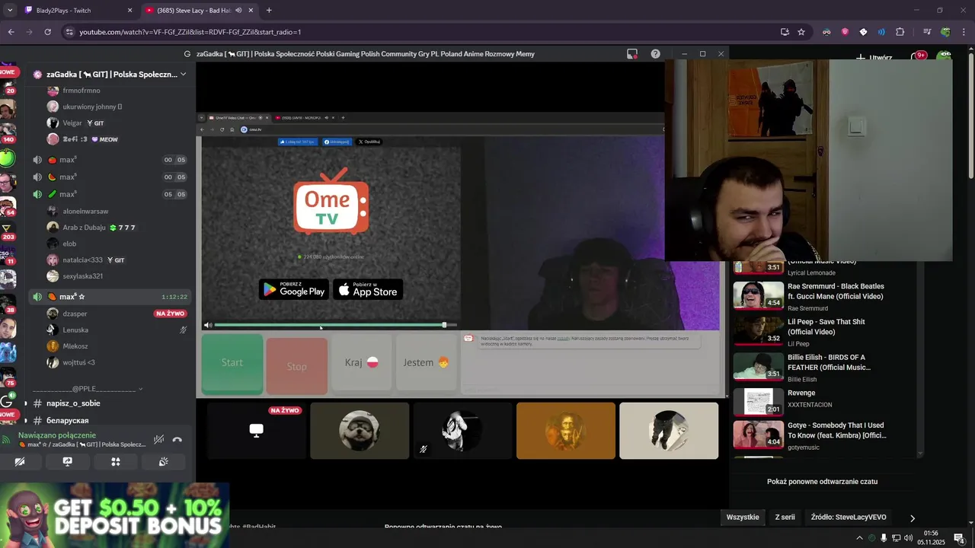Show hidden system tray icons
Viewport: 975px width, 548px height.
coord(859,538)
